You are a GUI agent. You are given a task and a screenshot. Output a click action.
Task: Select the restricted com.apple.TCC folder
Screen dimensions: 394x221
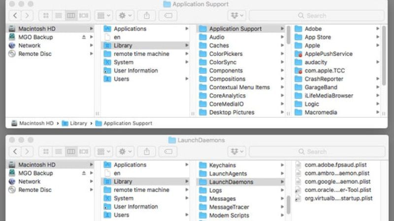point(337,70)
